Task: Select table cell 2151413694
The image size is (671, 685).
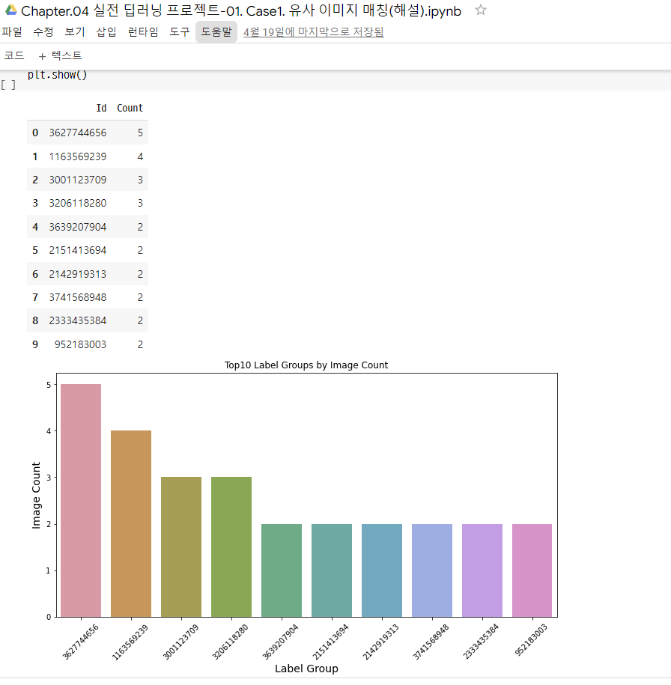Action: (77, 250)
